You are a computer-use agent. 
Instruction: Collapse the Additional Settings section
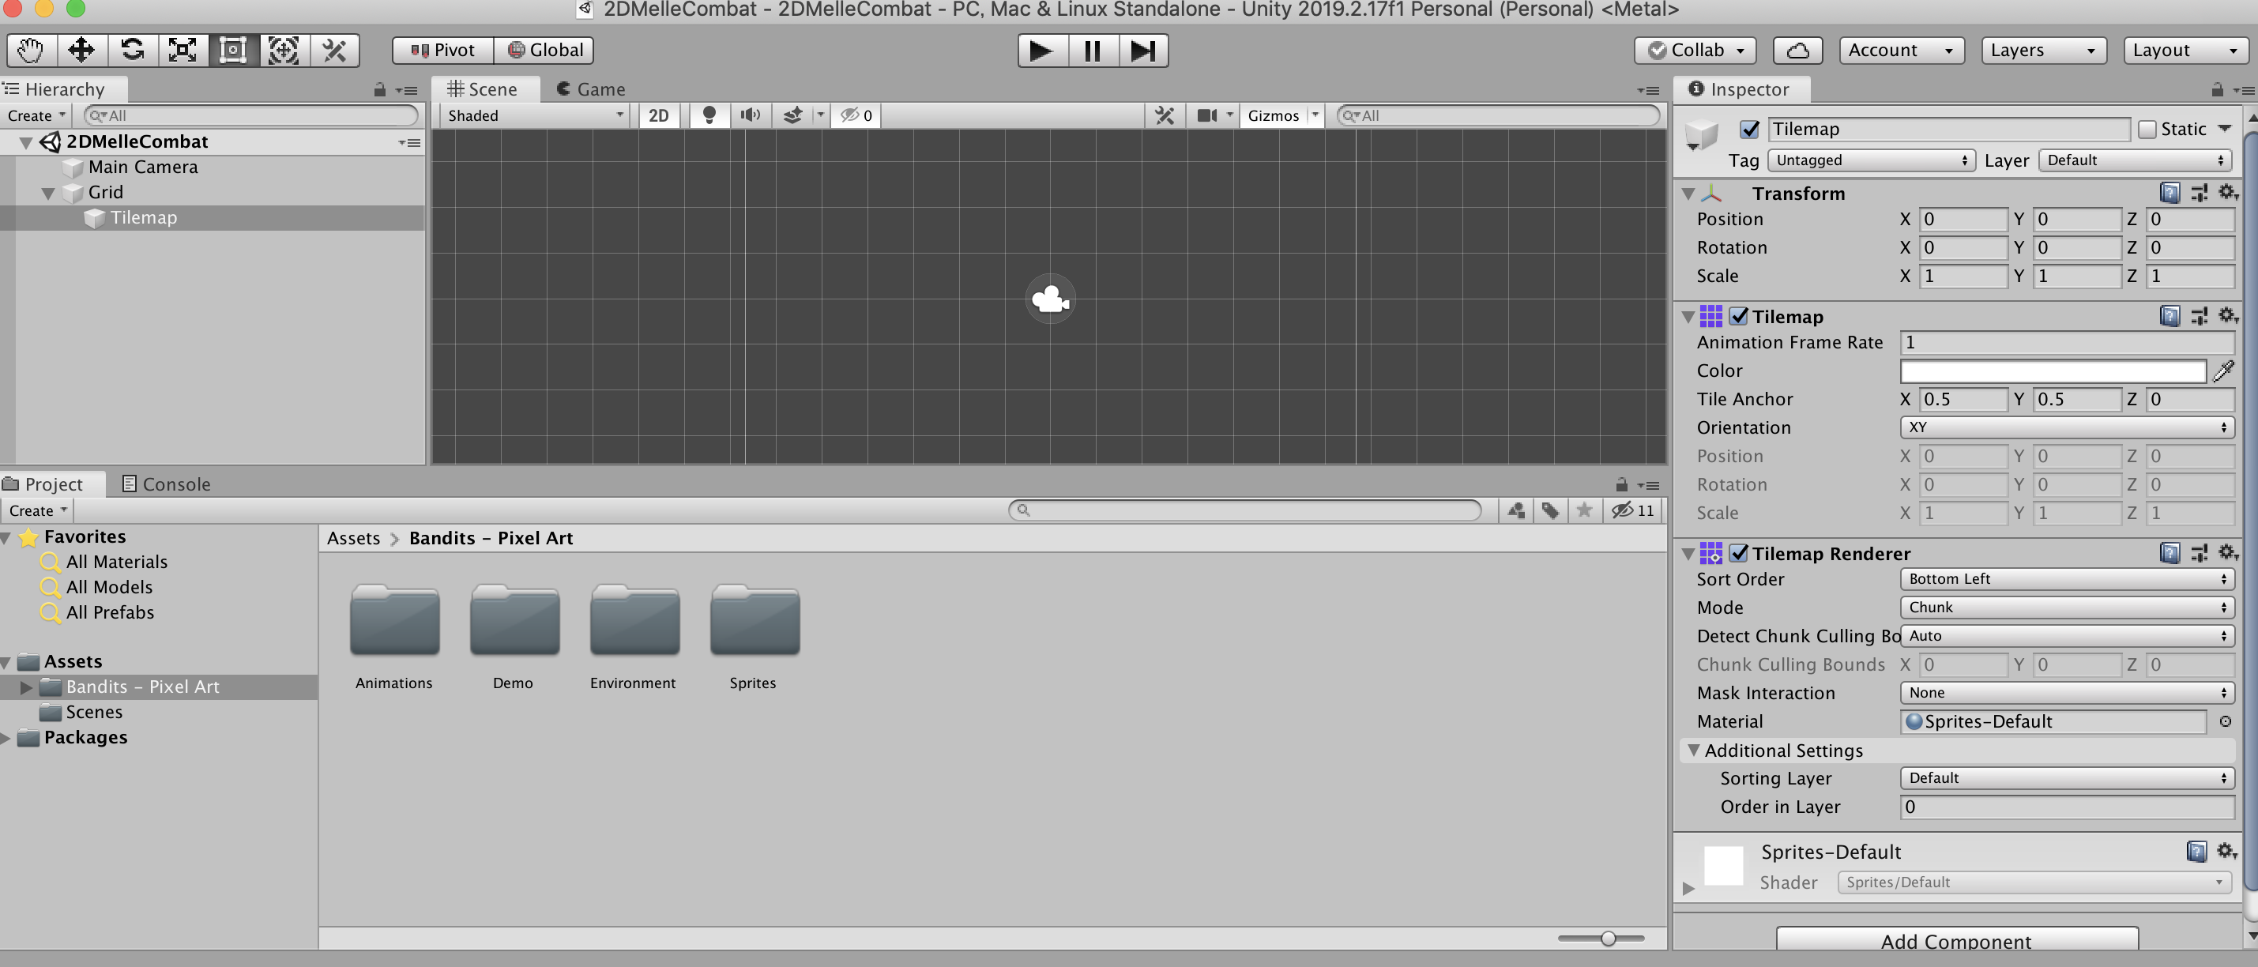click(1694, 751)
